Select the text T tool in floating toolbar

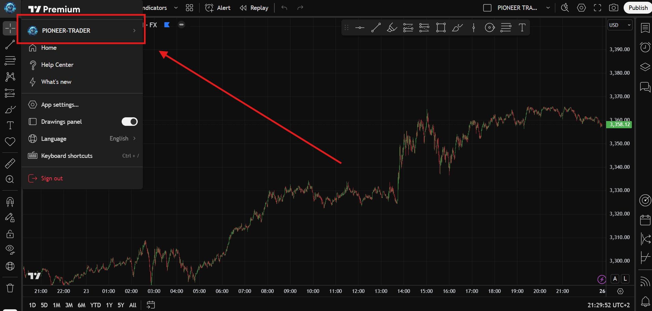522,28
